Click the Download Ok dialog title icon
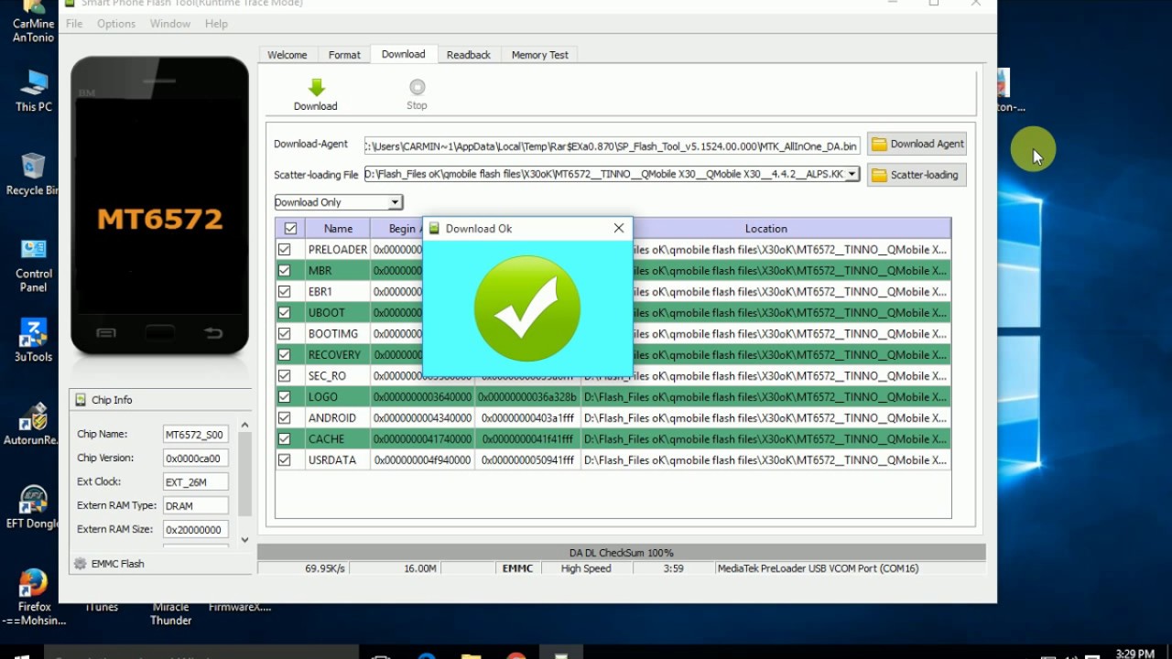 (x=434, y=229)
